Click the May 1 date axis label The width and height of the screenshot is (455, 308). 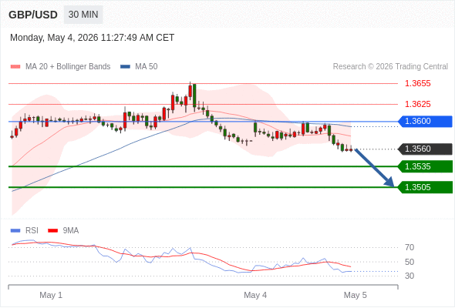[x=51, y=295]
